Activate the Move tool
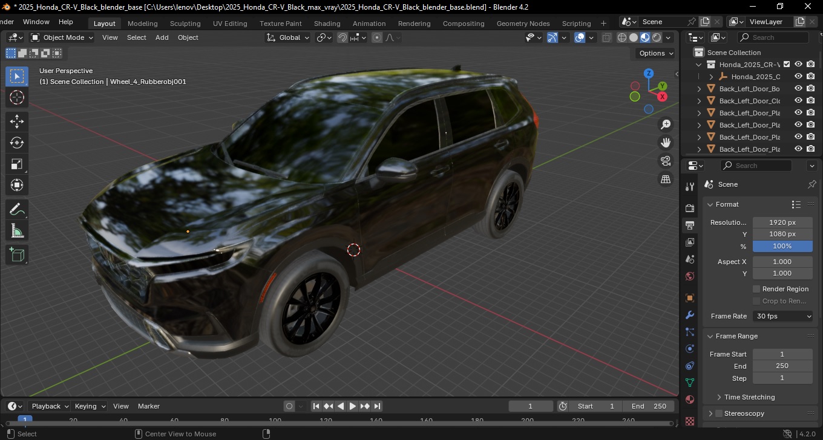Image resolution: width=823 pixels, height=440 pixels. [x=17, y=121]
